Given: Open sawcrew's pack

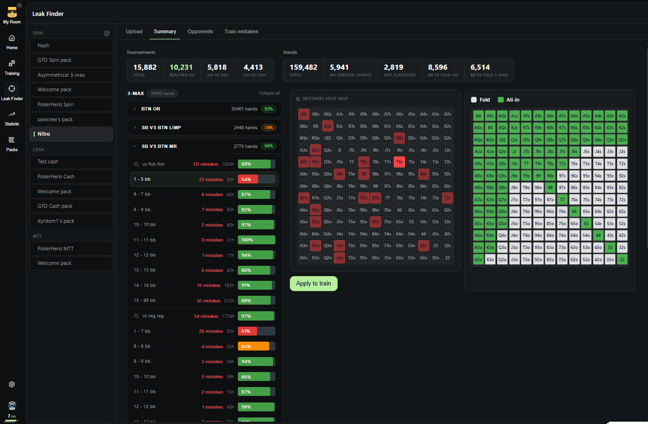Looking at the screenshot, I should 71,119.
